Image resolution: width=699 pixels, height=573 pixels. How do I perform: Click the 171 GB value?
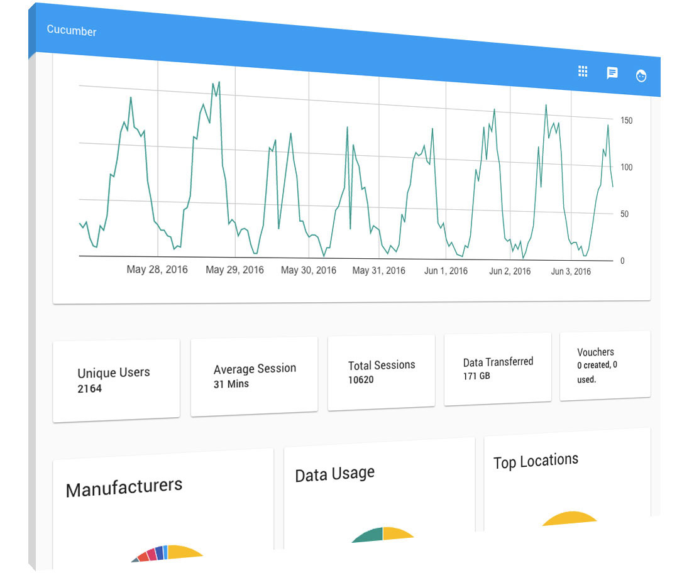tap(476, 376)
